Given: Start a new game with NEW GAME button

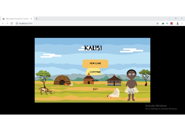Looking at the screenshot, I should pyautogui.click(x=95, y=64).
